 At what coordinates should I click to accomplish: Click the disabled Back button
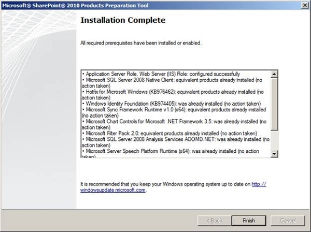pos(215,221)
